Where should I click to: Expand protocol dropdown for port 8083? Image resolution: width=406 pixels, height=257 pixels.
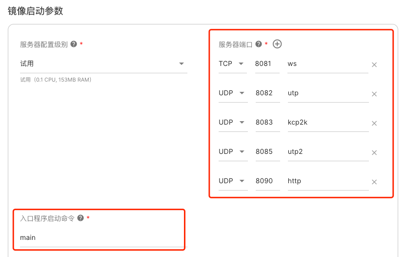[232, 123]
